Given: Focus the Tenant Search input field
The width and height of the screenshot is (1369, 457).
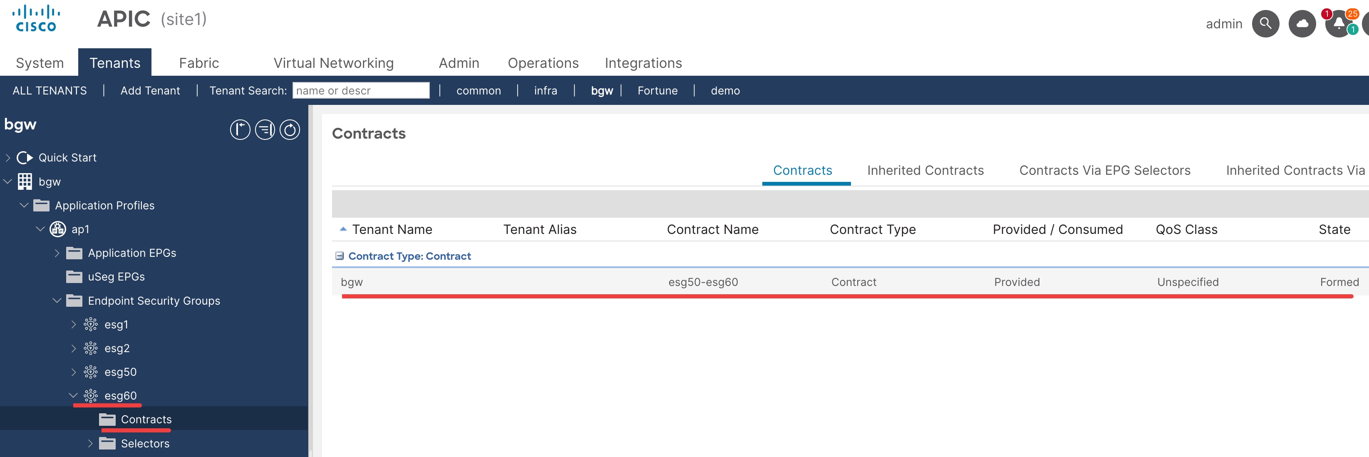Looking at the screenshot, I should [360, 90].
